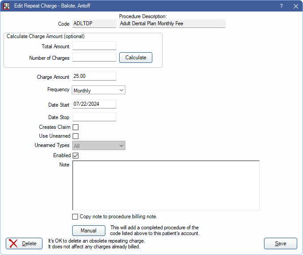The height and width of the screenshot is (255, 303).
Task: Click the app icon in title bar
Action: coord(7,6)
